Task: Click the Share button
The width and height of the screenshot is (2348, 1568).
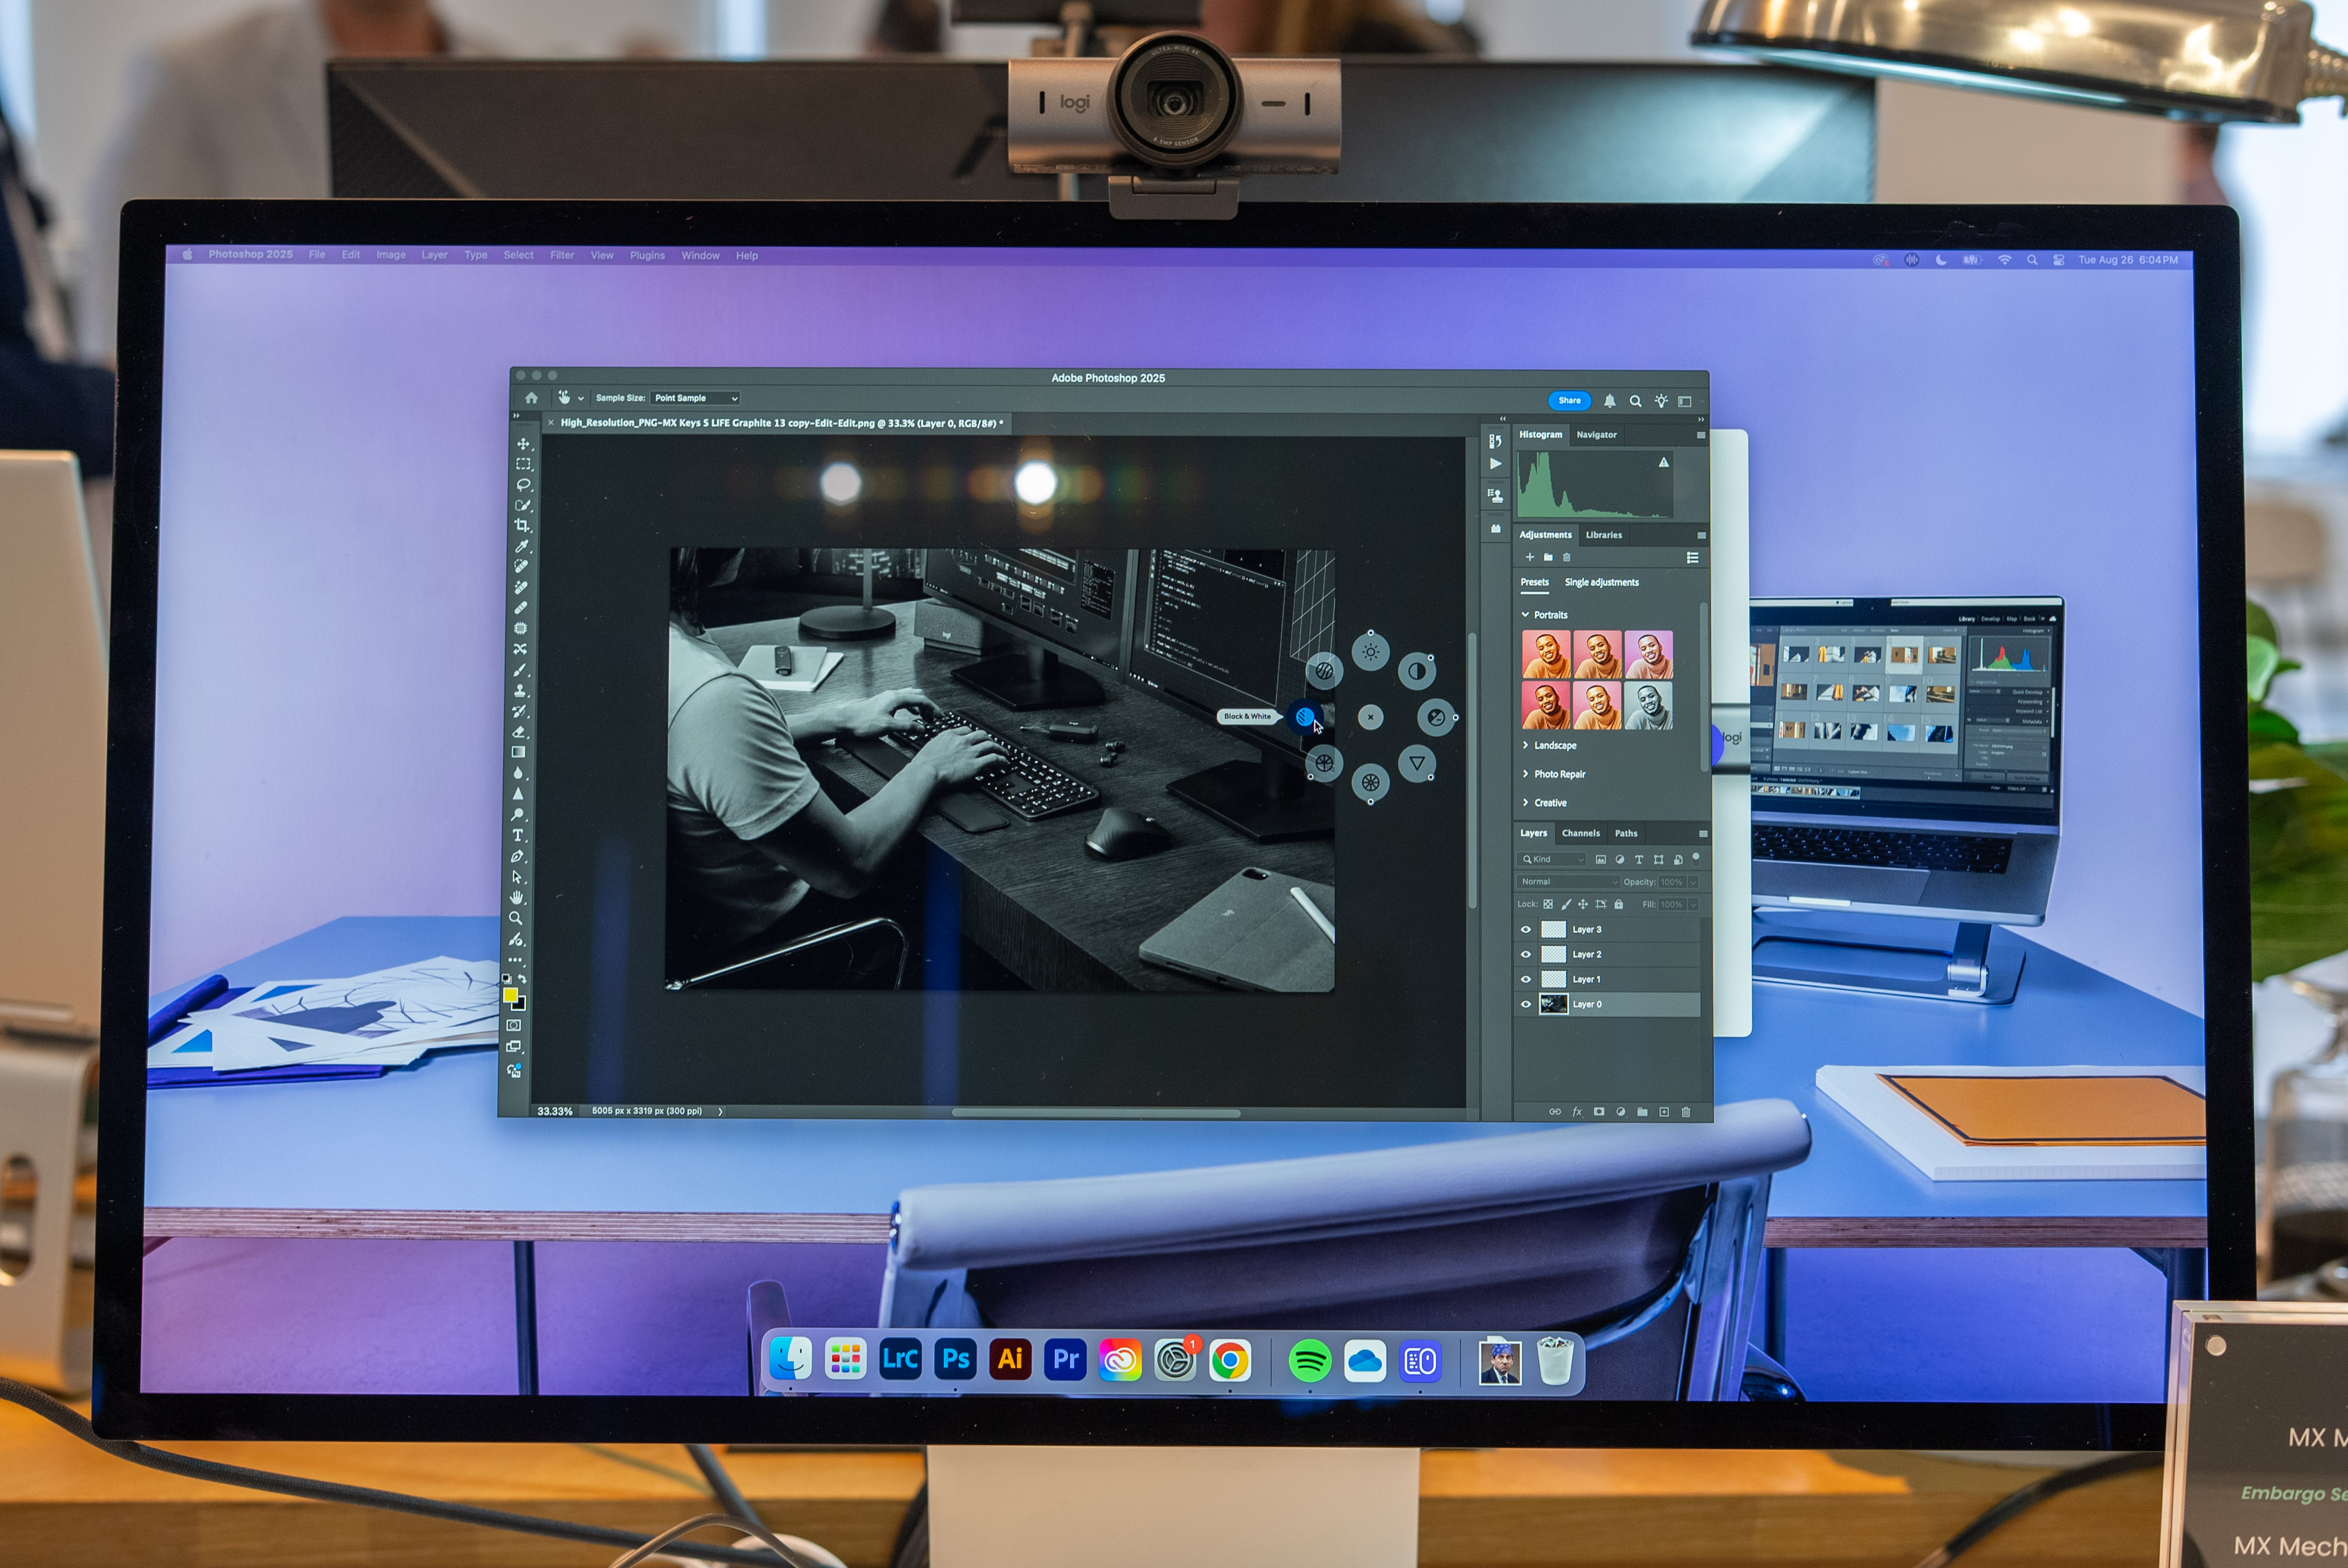Action: tap(1570, 400)
